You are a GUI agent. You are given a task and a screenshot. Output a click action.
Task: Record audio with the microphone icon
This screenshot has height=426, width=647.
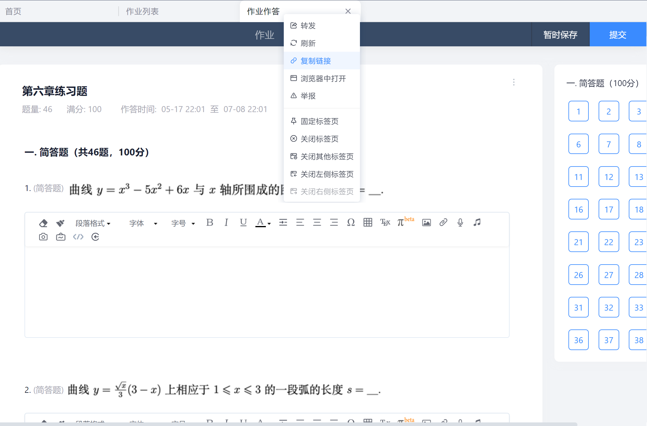tap(460, 222)
